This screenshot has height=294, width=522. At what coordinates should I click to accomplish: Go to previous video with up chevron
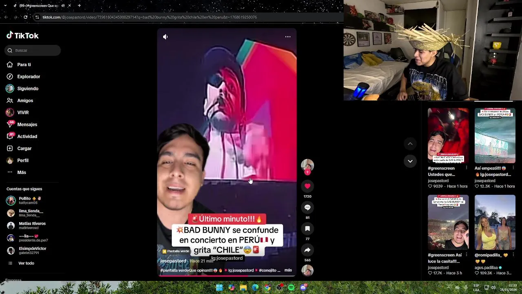point(410,144)
